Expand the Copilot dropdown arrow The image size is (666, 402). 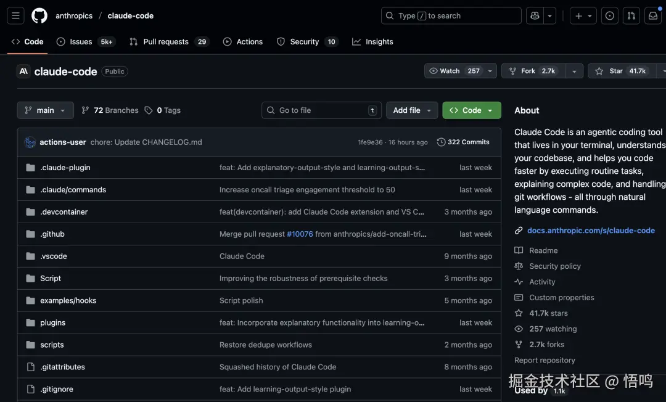[x=549, y=15]
